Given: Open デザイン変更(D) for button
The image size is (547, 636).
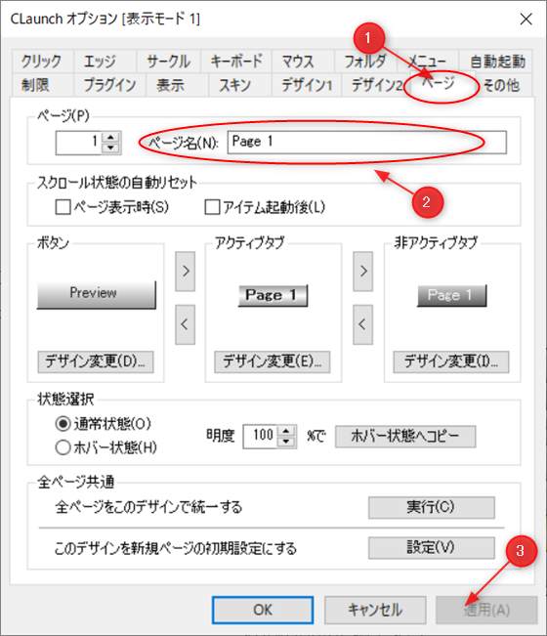Looking at the screenshot, I should click(x=96, y=361).
